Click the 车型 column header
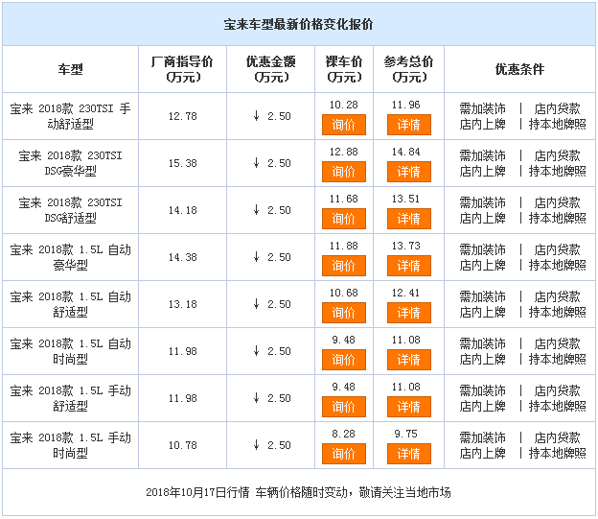Viewport: 598px width, 519px height. click(70, 69)
